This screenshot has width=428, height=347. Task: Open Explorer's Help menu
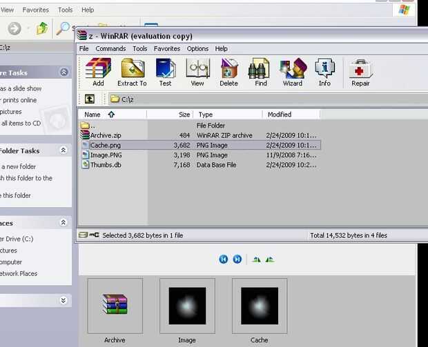pos(88,10)
